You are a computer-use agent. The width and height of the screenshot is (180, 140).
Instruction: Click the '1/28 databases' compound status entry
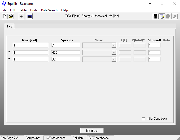point(57,138)
